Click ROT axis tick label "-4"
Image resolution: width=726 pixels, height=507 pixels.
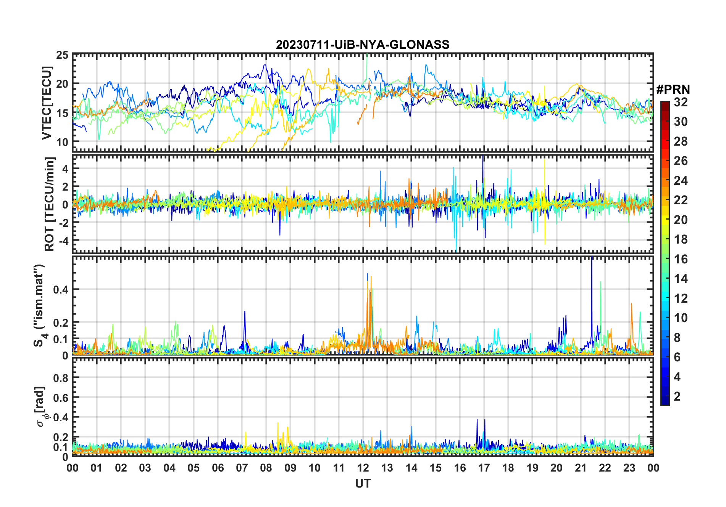pos(64,241)
